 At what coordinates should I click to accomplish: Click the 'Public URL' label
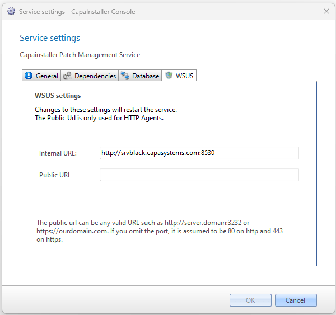tap(55, 175)
